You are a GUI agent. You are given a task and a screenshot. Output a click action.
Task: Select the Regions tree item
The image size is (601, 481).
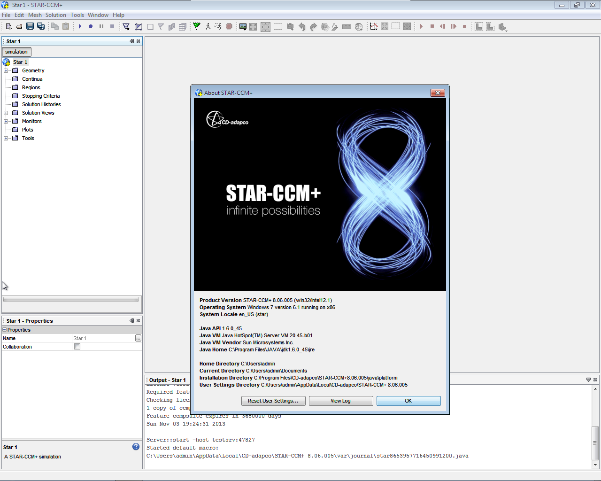[31, 87]
